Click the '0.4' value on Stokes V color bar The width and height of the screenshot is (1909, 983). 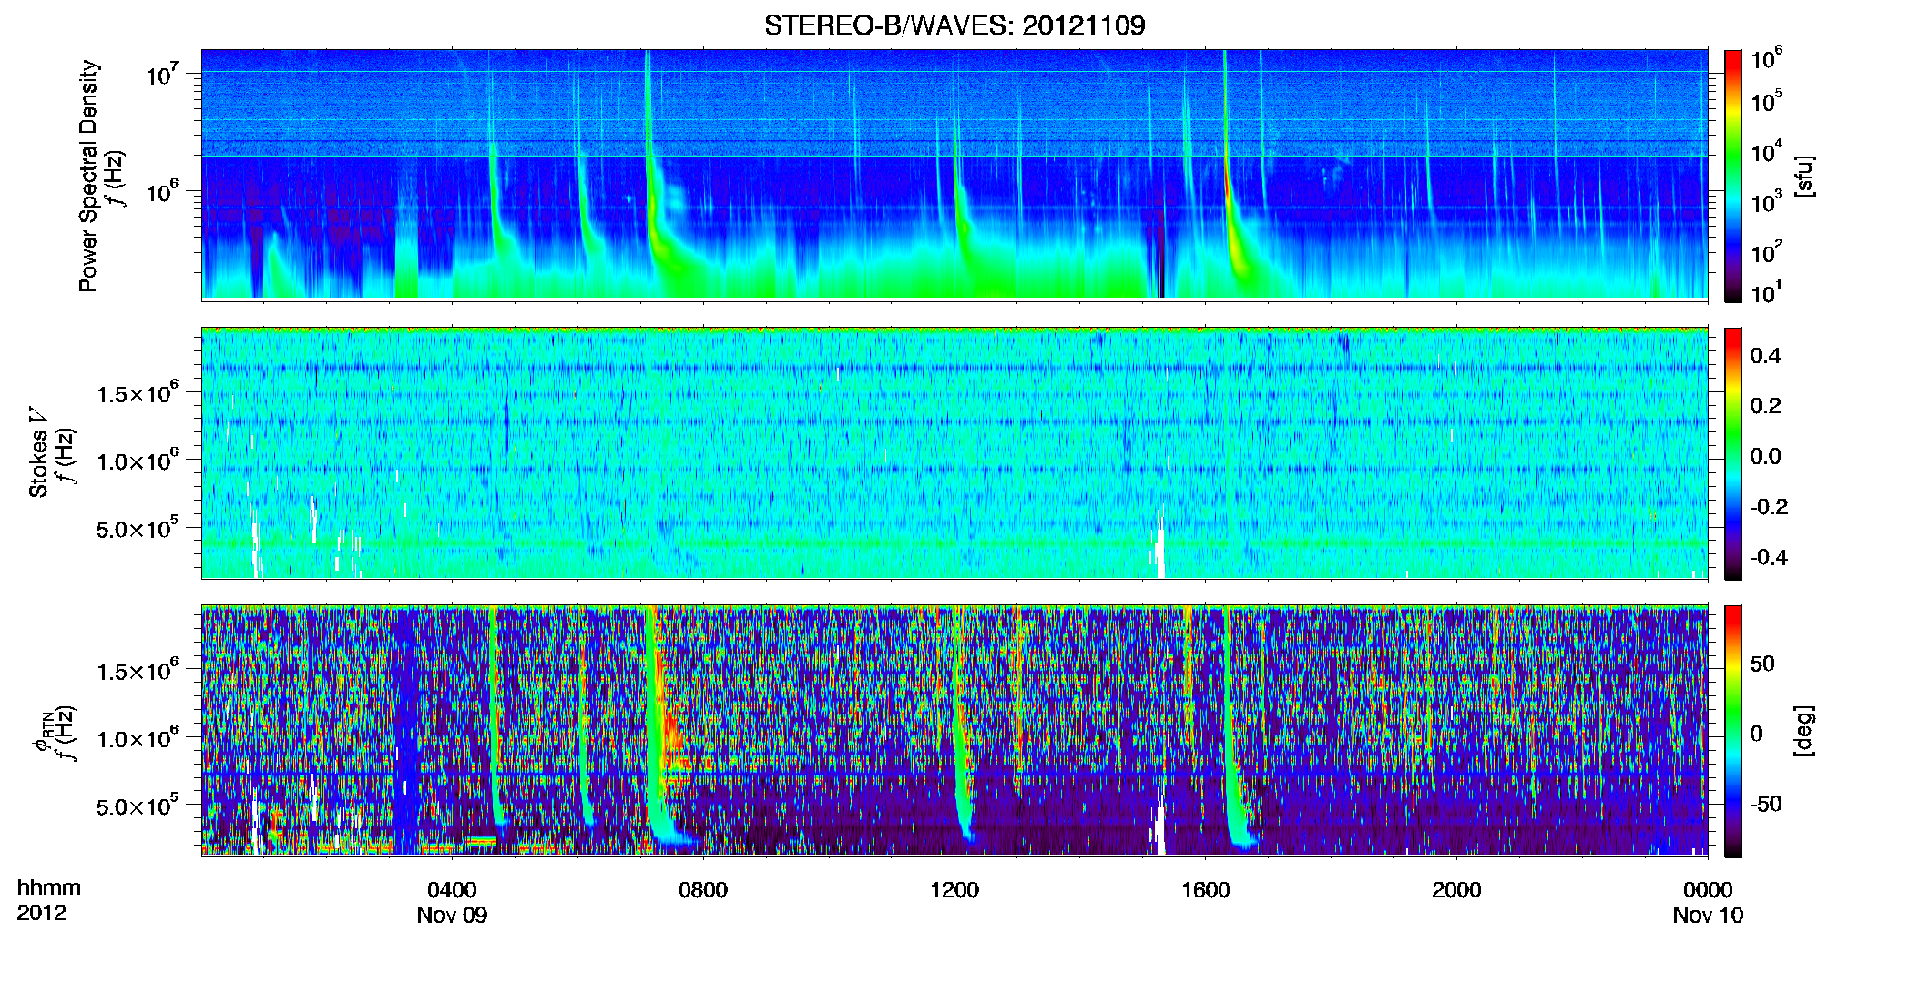tap(1765, 356)
